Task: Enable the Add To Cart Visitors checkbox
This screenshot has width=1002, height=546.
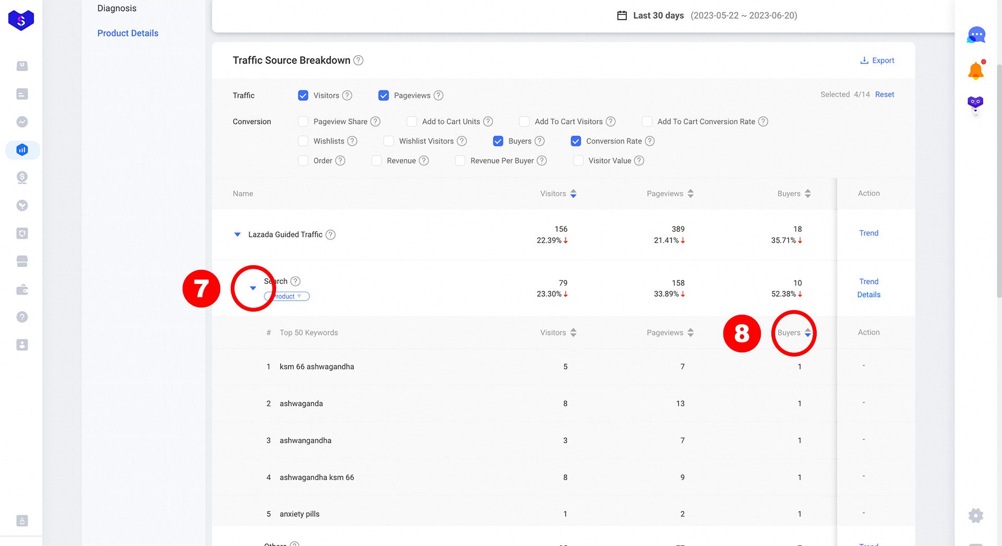Action: 524,122
